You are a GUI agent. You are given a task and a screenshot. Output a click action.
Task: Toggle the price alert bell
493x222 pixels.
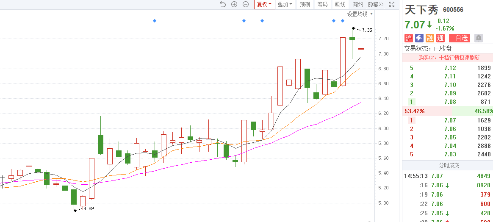point(479,38)
